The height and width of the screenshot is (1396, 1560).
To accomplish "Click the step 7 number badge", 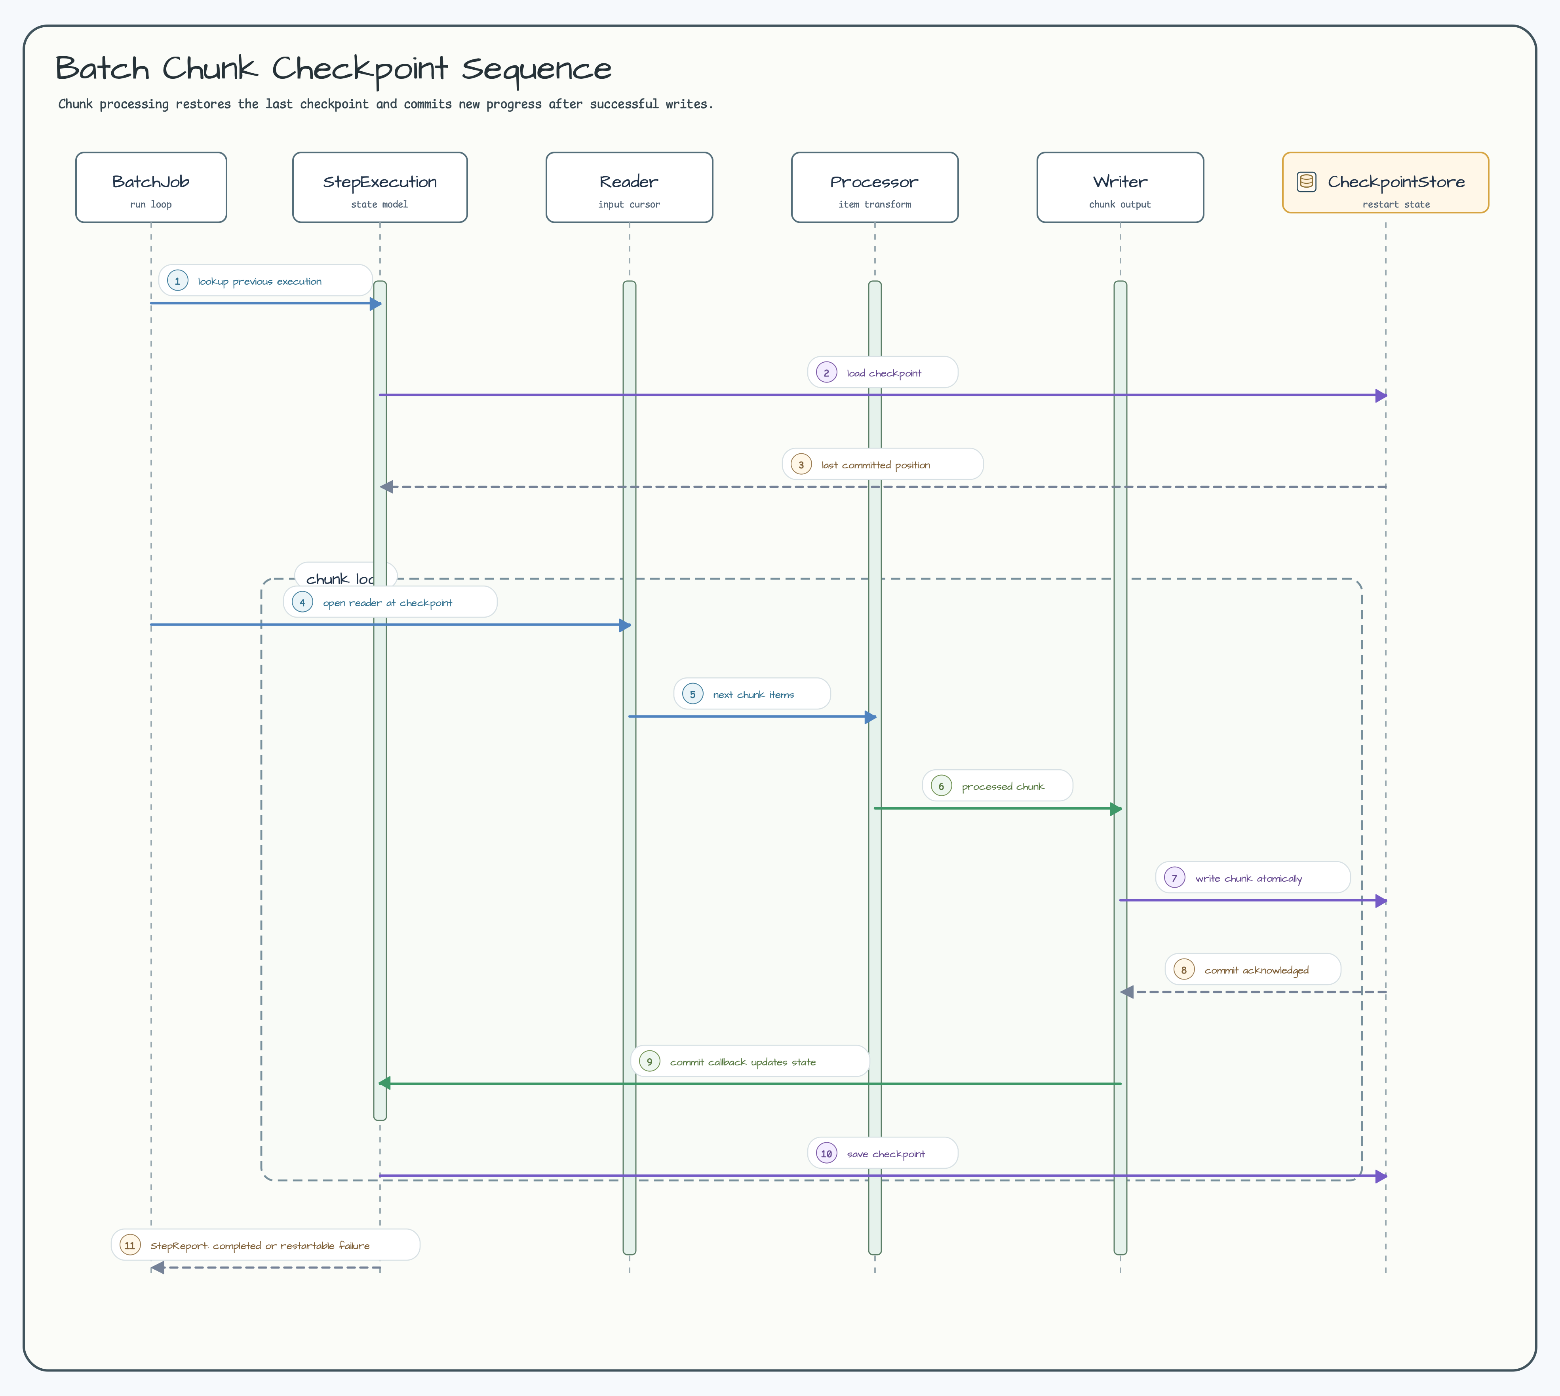I will (1174, 877).
